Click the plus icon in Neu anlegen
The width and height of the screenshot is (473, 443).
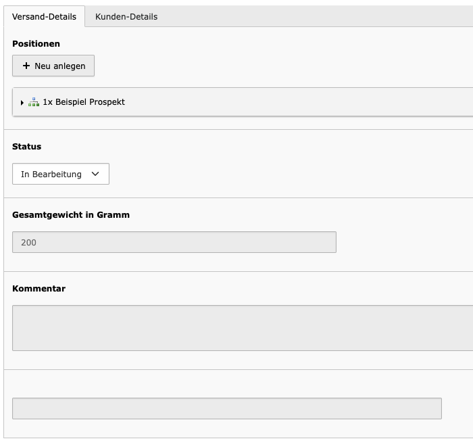click(26, 66)
